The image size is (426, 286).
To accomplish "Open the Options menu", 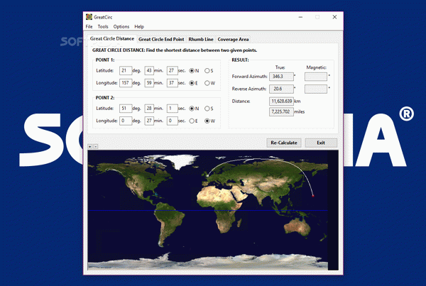I will [121, 26].
